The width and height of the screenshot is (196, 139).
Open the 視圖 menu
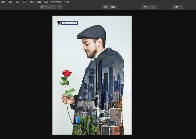point(39,2)
